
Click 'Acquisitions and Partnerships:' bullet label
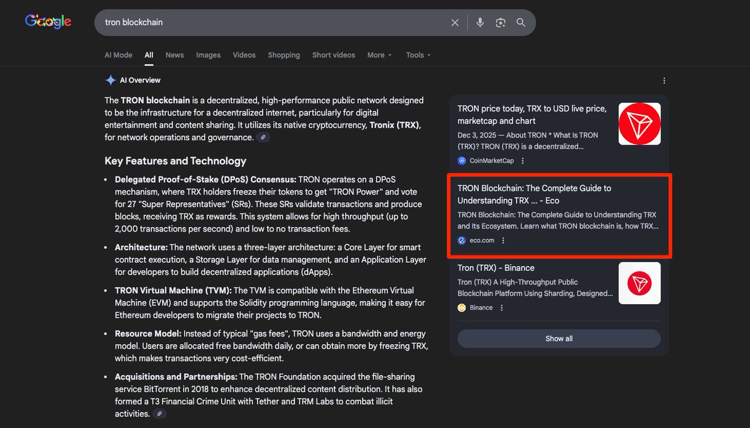click(176, 377)
